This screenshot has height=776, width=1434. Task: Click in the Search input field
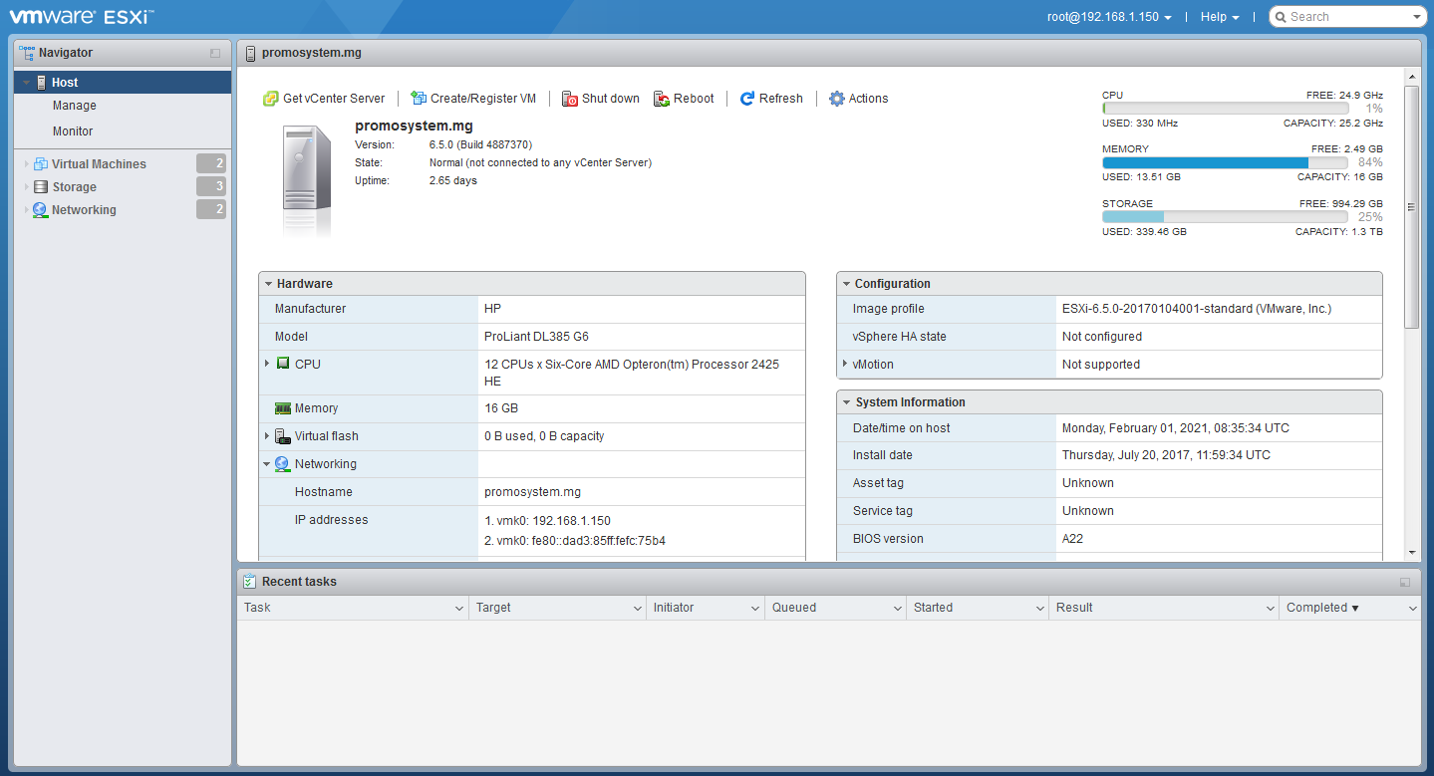(1349, 17)
